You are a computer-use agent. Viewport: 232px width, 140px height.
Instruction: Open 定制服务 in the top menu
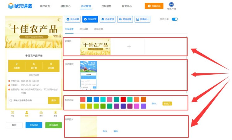(x=106, y=6)
